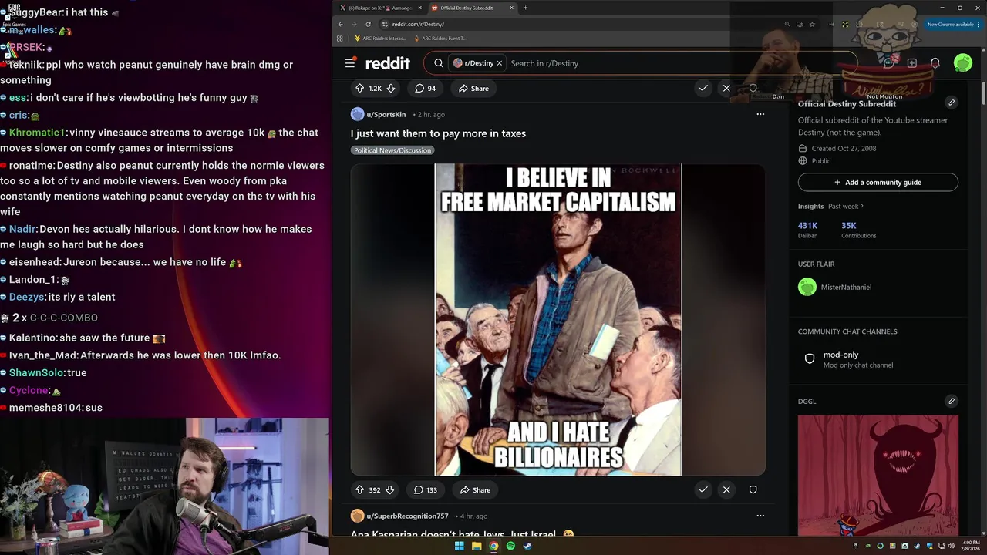Remove the r/Destiny search filter chip

click(x=499, y=63)
